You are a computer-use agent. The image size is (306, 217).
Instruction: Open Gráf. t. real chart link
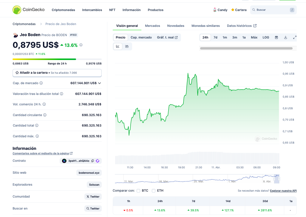point(167,37)
